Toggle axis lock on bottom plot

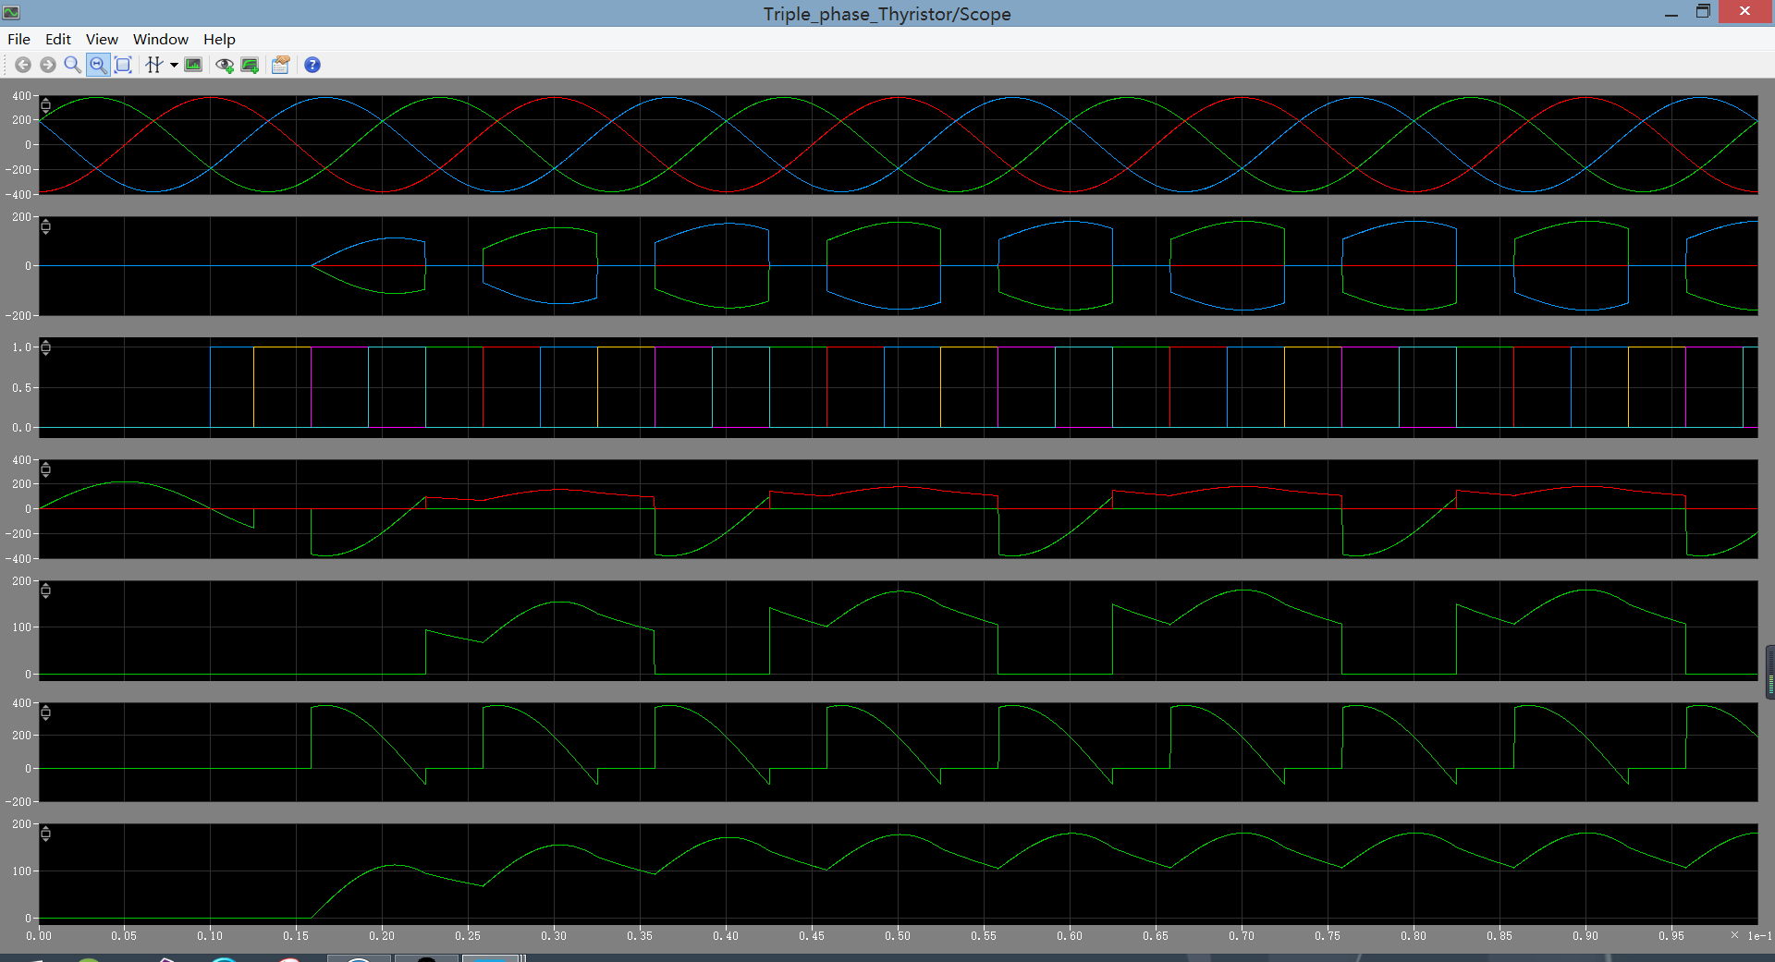point(45,834)
